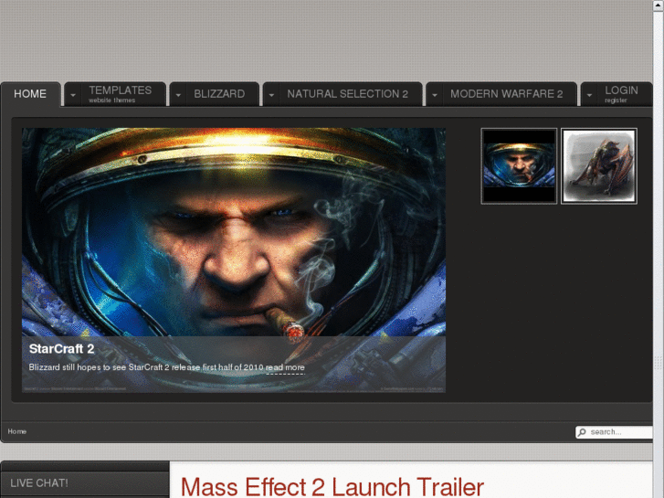Image resolution: width=664 pixels, height=498 pixels.
Task: Select the winged creature slideshow thumbnail
Action: point(599,166)
